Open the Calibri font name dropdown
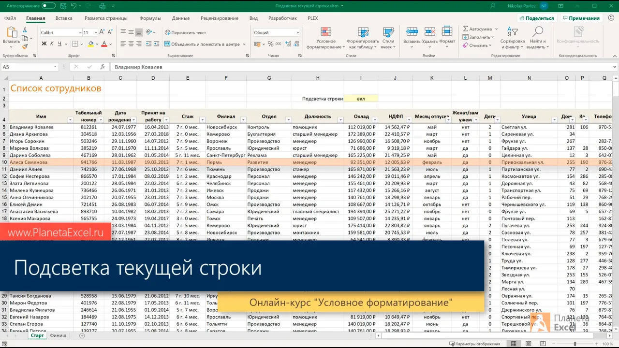Viewport: 619px width, 348px height. pyautogui.click(x=80, y=32)
